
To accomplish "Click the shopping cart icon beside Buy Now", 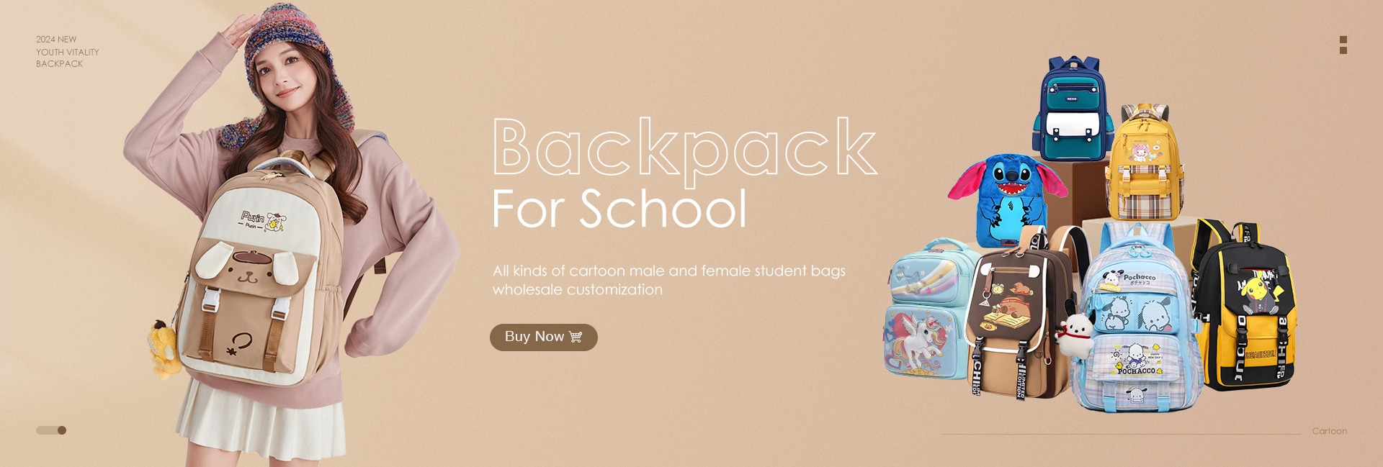I will pos(576,337).
